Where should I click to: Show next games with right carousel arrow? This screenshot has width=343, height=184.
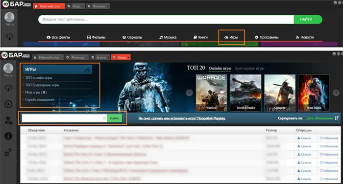(x=336, y=92)
